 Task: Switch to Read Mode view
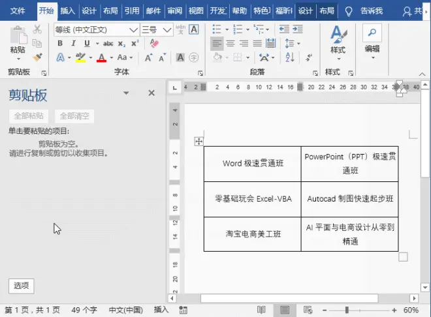[x=261, y=310]
